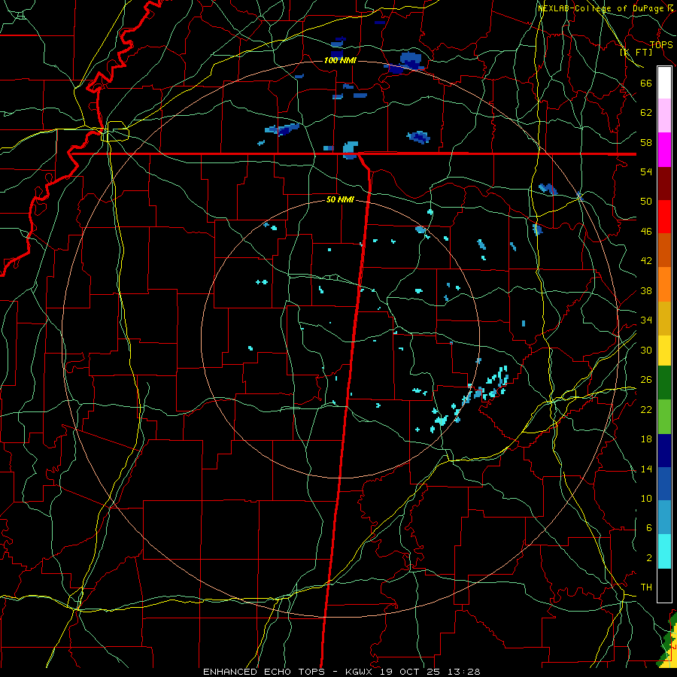677x677 pixels.
Task: Click the legend value "50"
Action: tap(646, 202)
